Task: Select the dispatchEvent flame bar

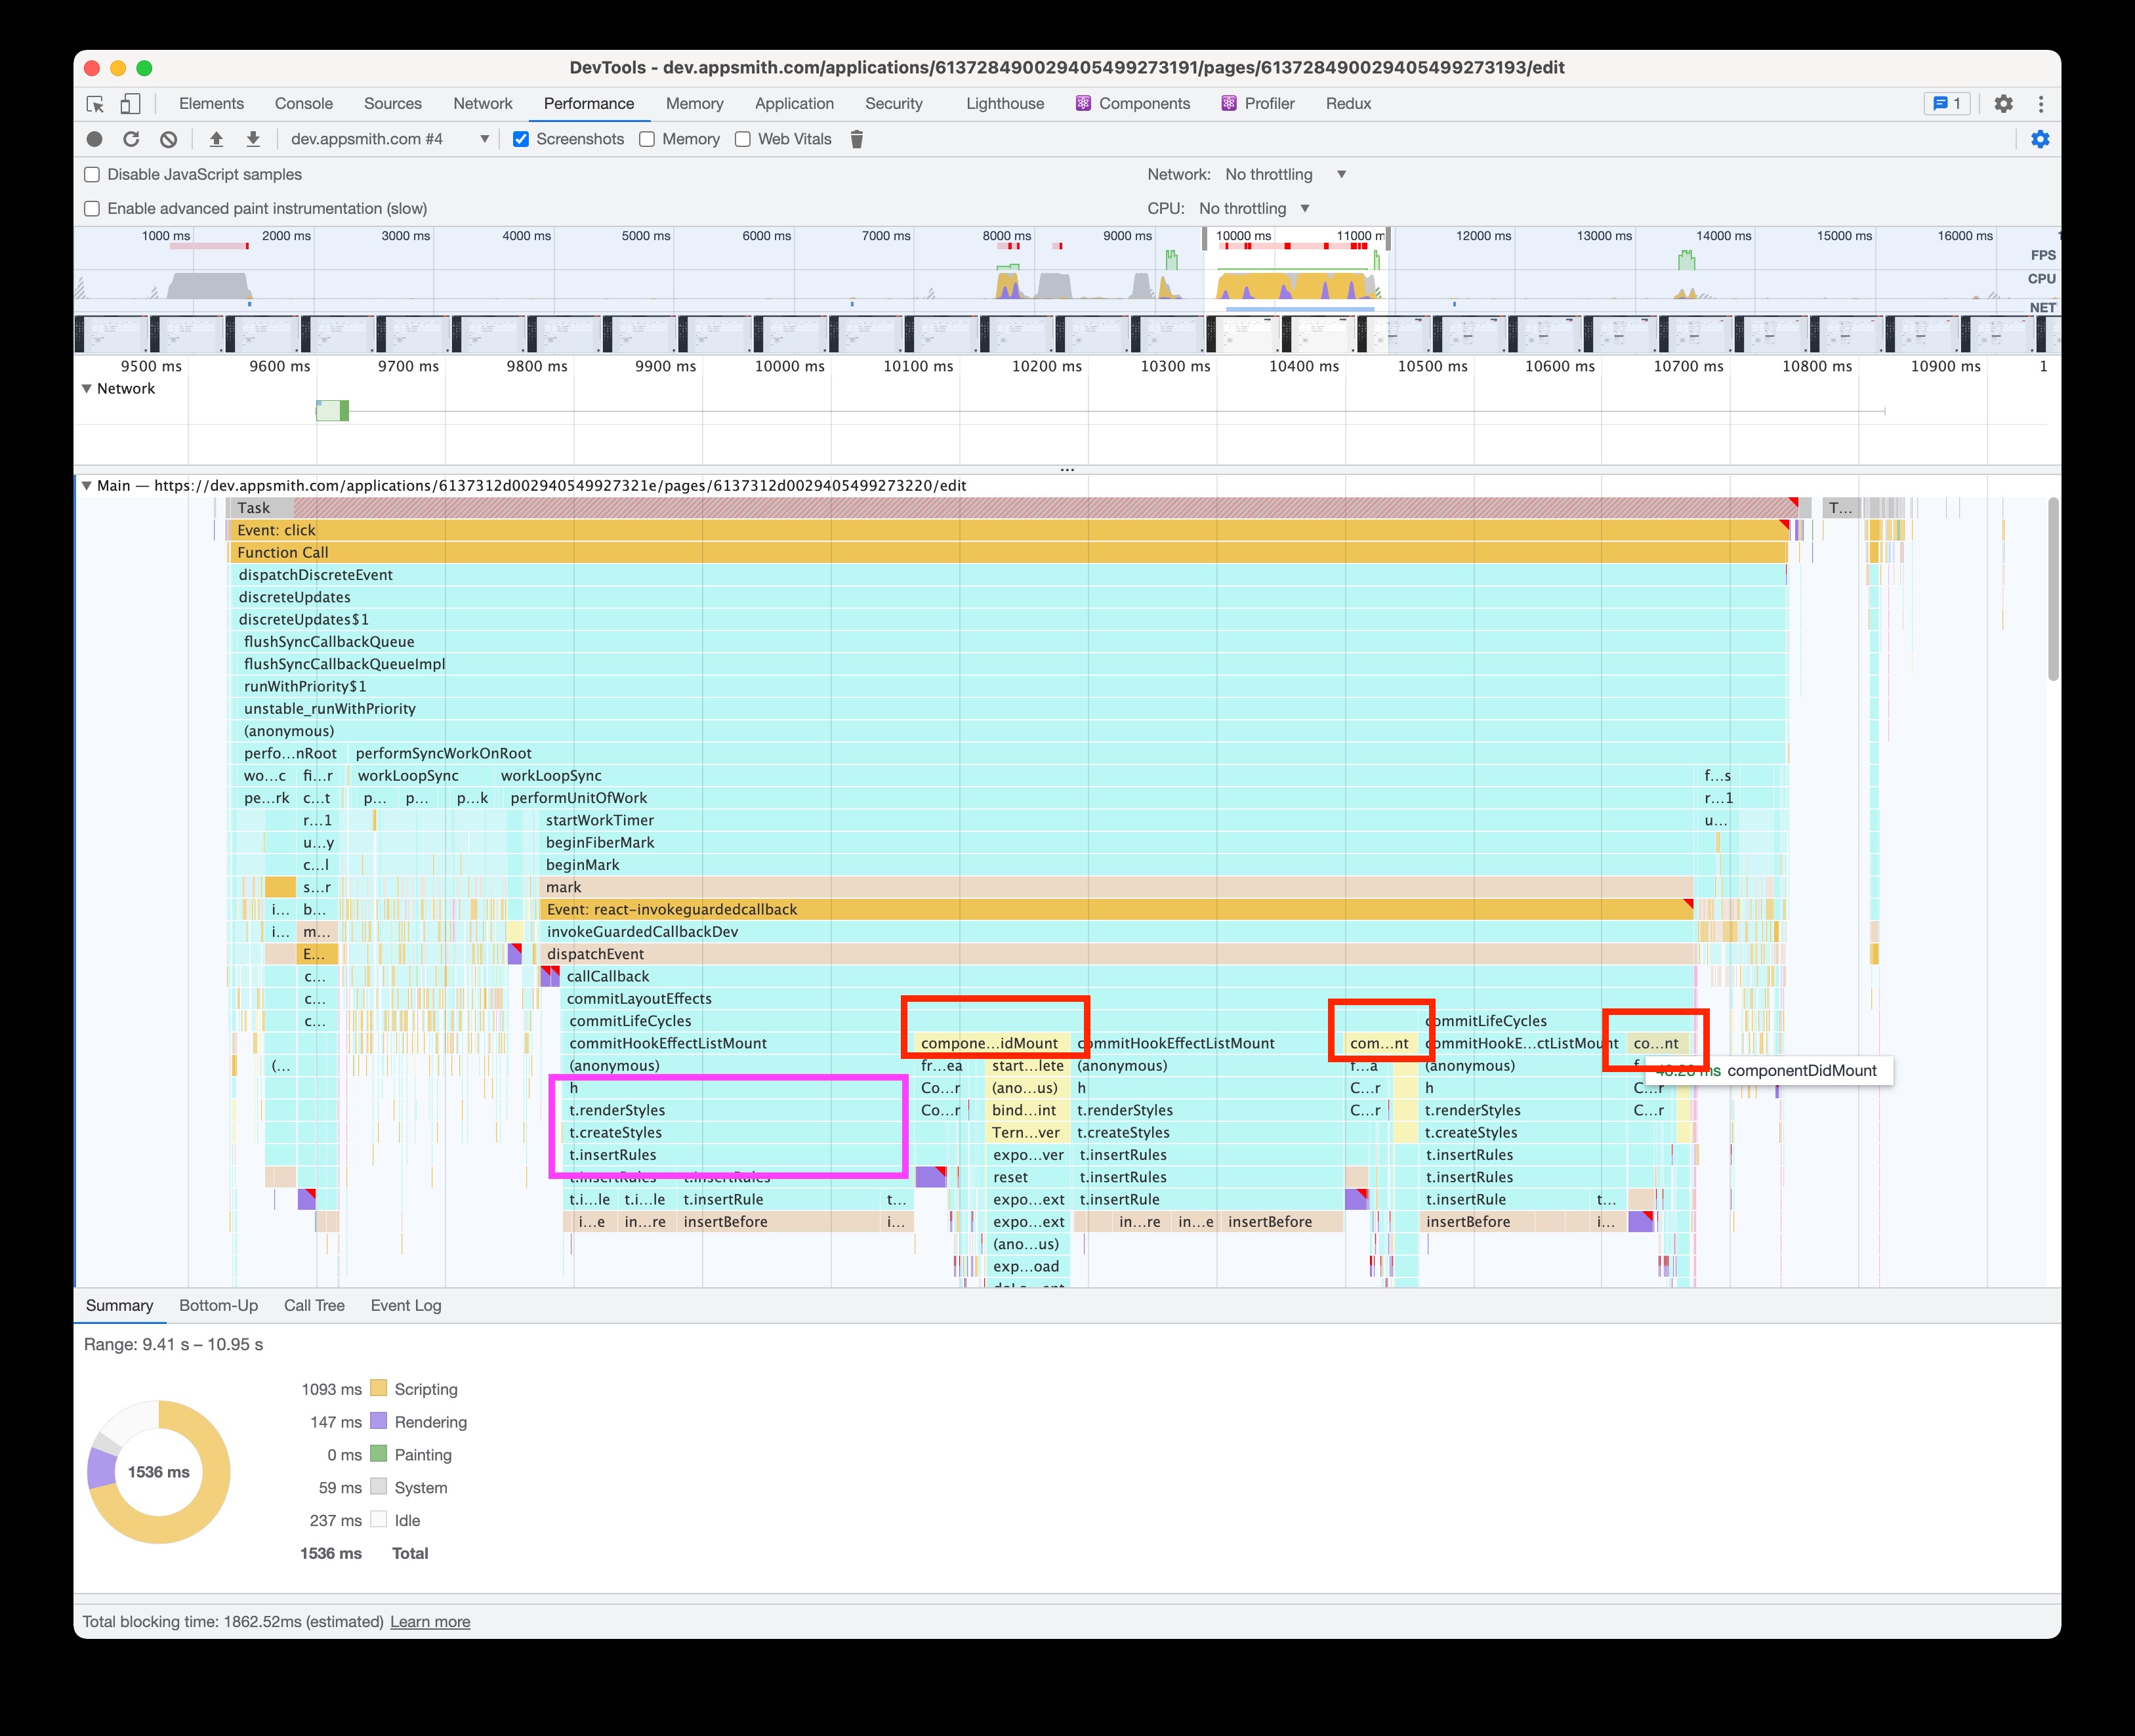Action: pyautogui.click(x=1116, y=954)
